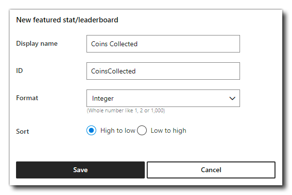Click the 'CoinsCollected' text in ID box
The width and height of the screenshot is (292, 195).
point(113,71)
